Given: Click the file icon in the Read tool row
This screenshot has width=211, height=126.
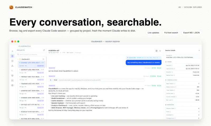Looking at the screenshot, I should pos(51,80).
